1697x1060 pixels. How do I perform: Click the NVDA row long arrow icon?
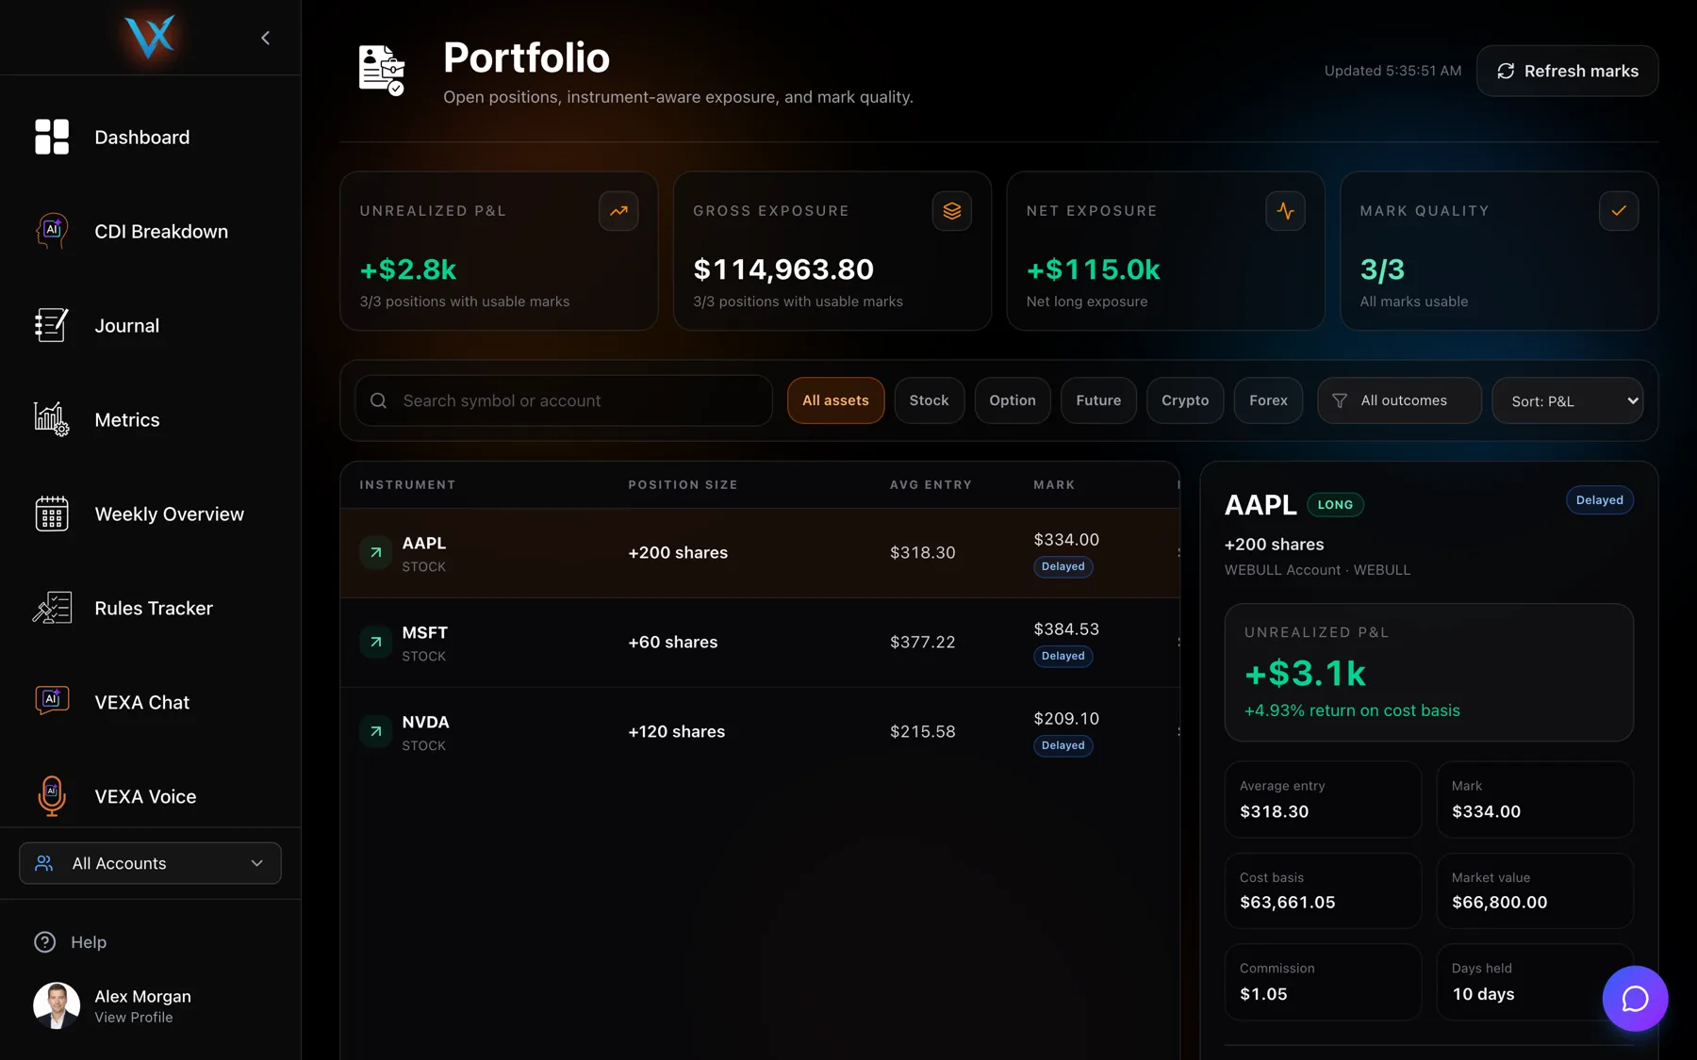(375, 732)
